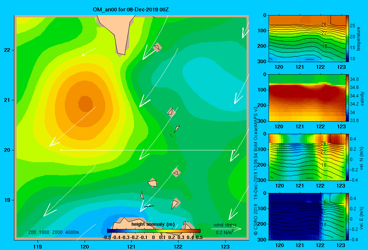
Task: Click the 'vel. N (m/s)' label
Action: click(x=362, y=158)
